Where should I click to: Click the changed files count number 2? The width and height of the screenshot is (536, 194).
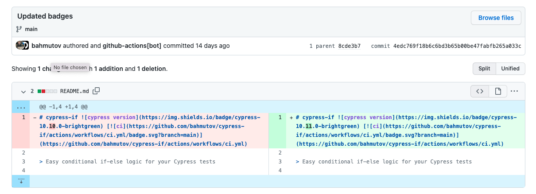[x=32, y=91]
